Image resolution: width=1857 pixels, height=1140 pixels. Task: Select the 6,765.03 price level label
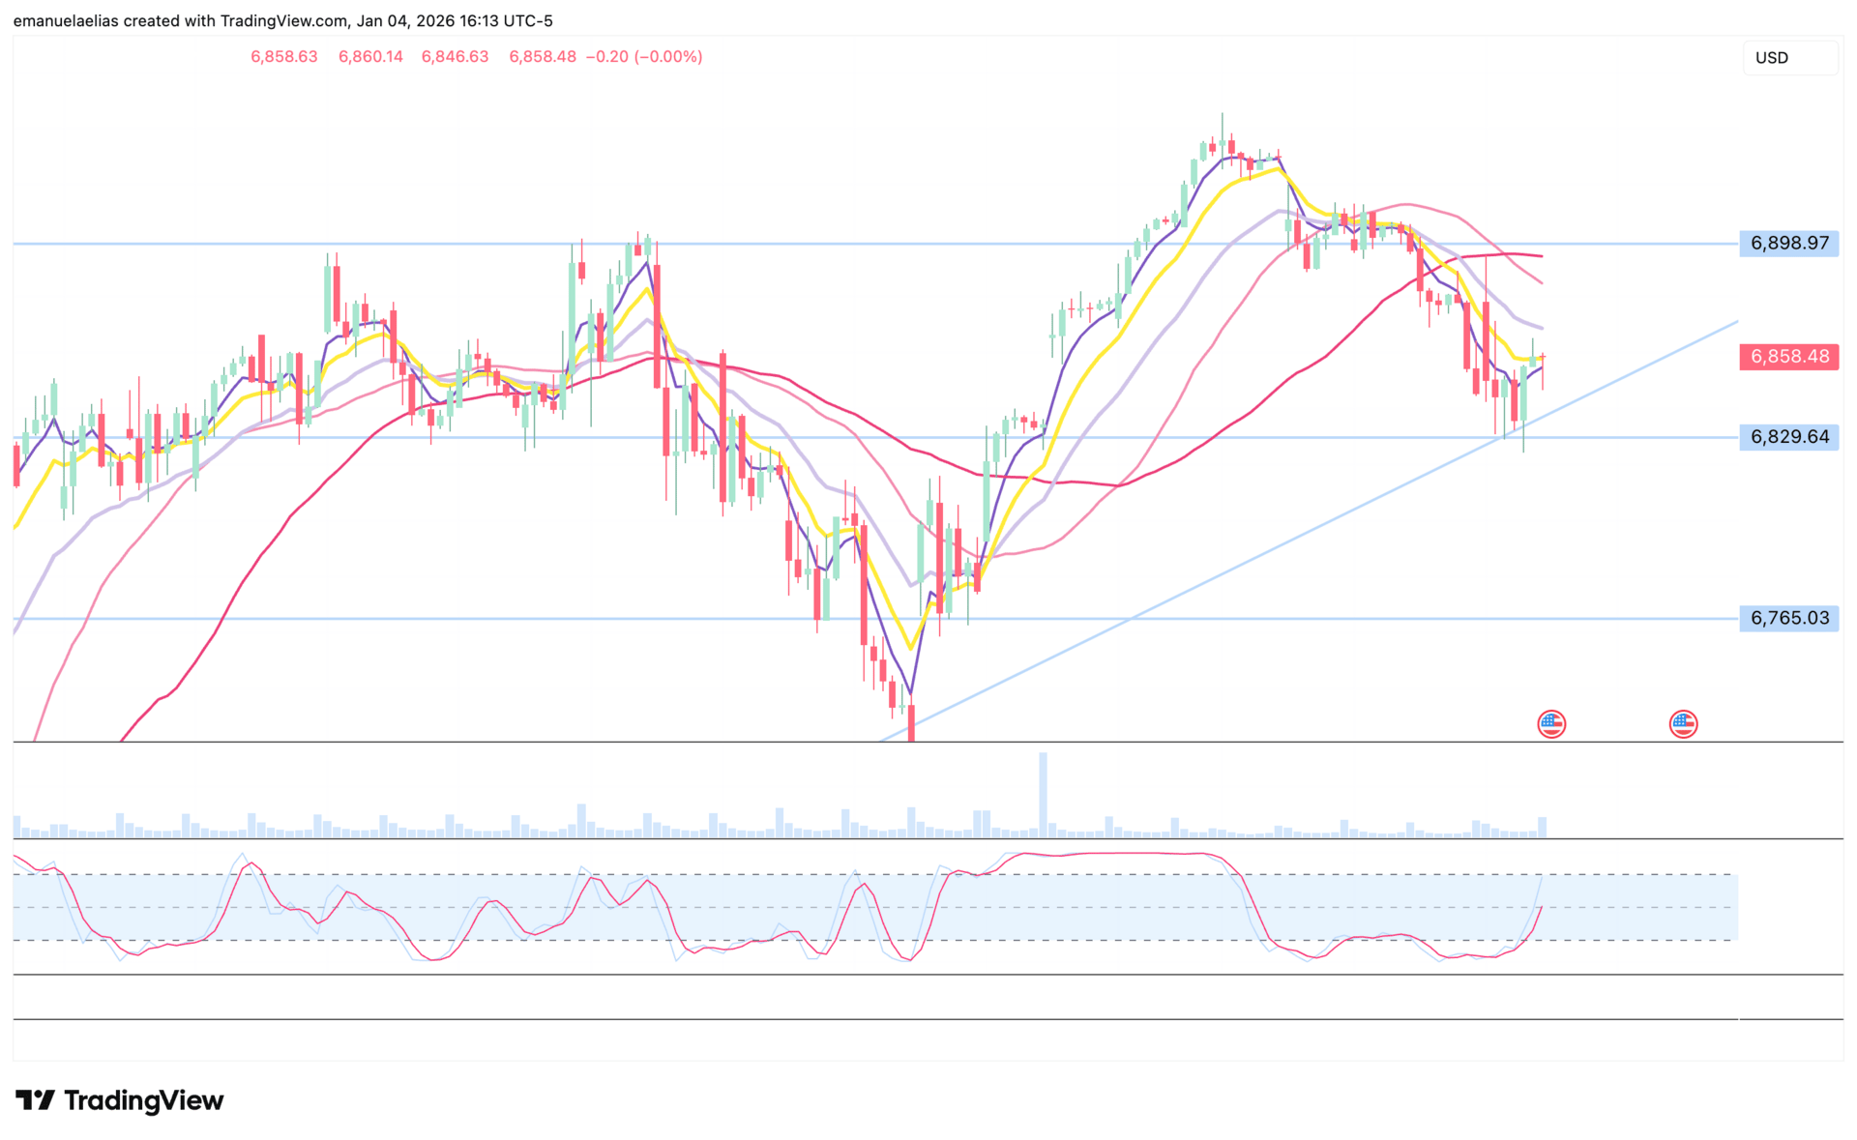pos(1788,618)
